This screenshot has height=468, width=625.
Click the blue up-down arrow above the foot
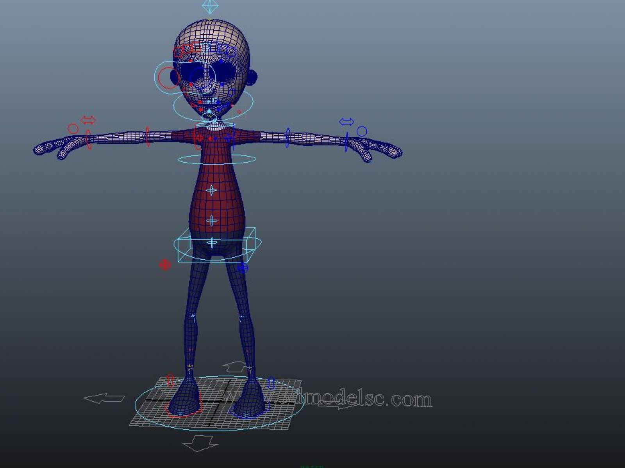(271, 383)
